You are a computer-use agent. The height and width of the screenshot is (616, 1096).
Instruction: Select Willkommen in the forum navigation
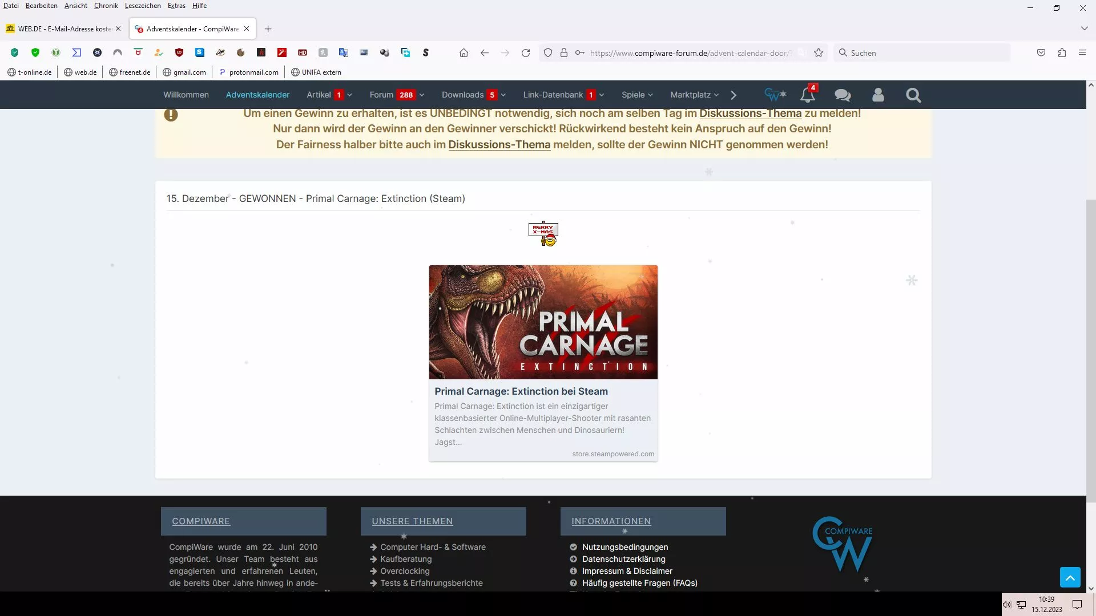(186, 95)
